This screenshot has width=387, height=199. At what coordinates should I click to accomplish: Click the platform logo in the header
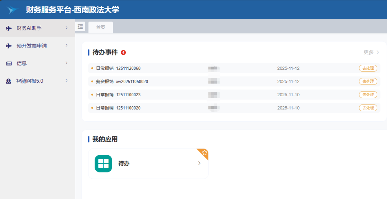coord(13,10)
